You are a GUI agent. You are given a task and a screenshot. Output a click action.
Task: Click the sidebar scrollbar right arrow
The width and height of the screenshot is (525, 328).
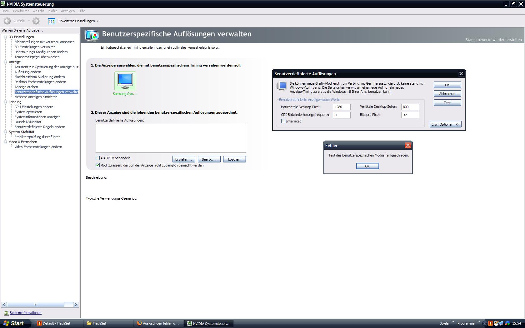pos(76,305)
